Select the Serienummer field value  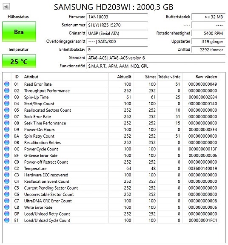[117, 25]
